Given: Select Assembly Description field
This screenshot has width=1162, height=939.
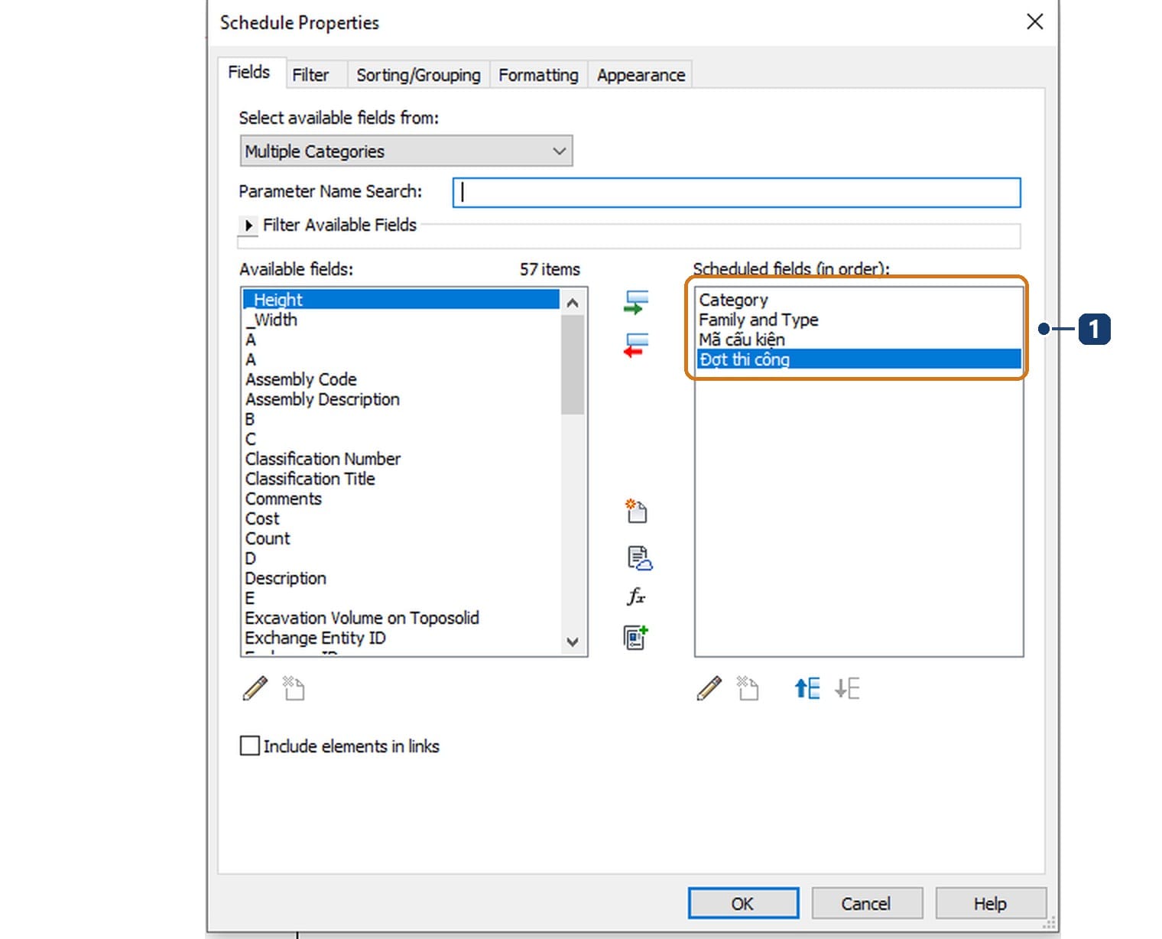Looking at the screenshot, I should pyautogui.click(x=401, y=399).
